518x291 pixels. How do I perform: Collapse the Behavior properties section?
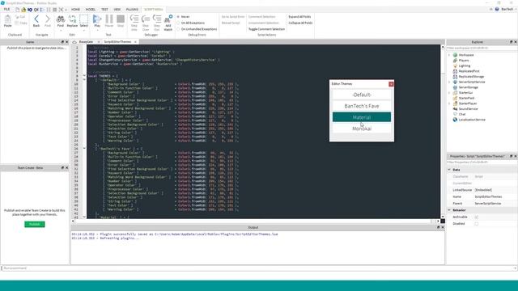tap(449, 210)
